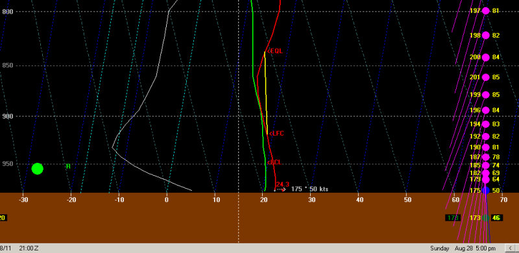Click the '-30' temperature axis label
Image resolution: width=519 pixels, height=253 pixels.
pos(23,200)
